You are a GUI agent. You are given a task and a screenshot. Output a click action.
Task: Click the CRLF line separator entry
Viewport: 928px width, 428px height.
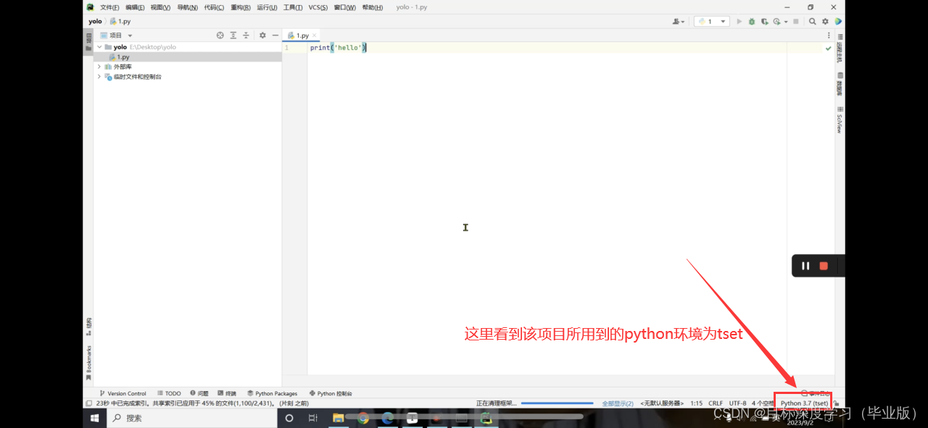(716, 403)
